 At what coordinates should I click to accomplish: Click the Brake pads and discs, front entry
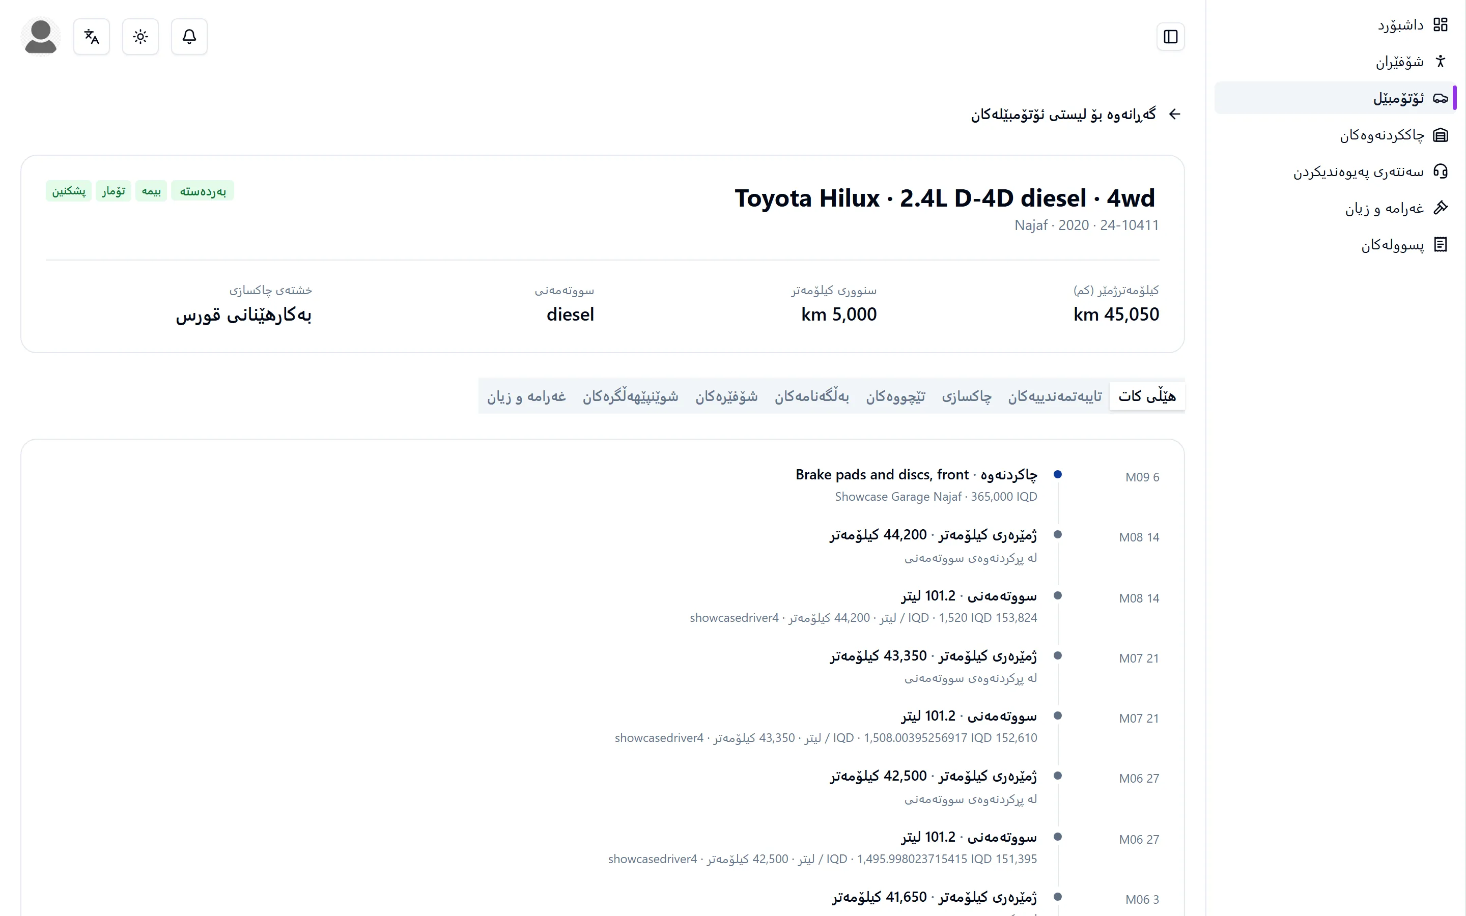click(916, 474)
